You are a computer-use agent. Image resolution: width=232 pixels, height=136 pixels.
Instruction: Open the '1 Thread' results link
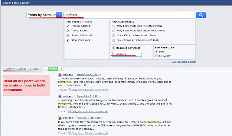pos(22,69)
